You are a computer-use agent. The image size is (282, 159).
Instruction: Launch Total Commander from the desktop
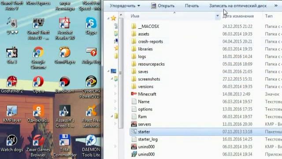tap(65, 146)
